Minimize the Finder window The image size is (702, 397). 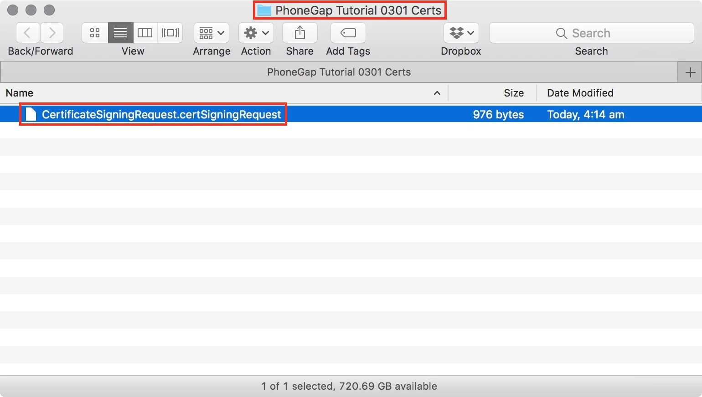pyautogui.click(x=31, y=10)
